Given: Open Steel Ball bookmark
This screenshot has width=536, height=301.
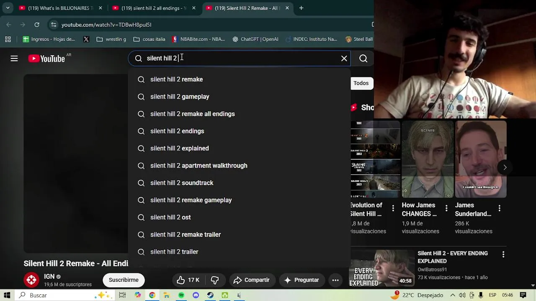Looking at the screenshot, I should [x=359, y=39].
